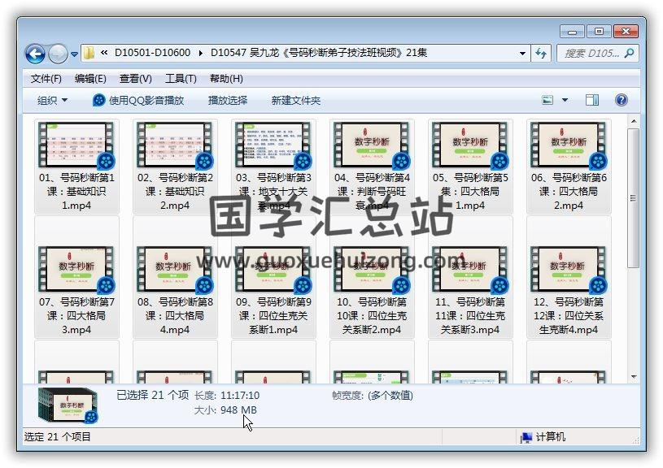Create folder with 新建文件夹
The height and width of the screenshot is (468, 663).
[x=295, y=101]
